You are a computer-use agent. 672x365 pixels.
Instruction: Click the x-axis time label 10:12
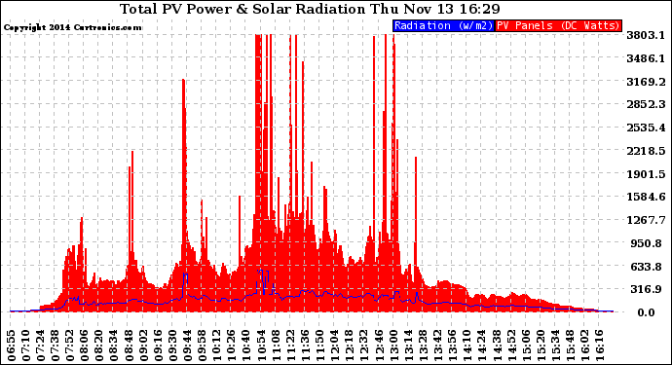coord(217,347)
